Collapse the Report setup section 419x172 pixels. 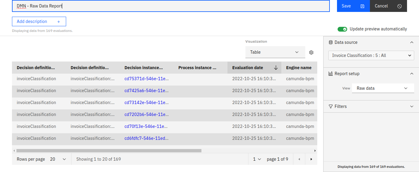coord(412,74)
